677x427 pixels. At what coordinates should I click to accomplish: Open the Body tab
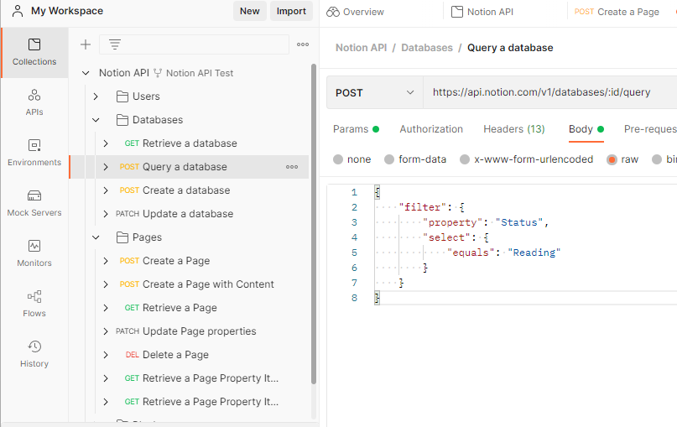click(586, 129)
